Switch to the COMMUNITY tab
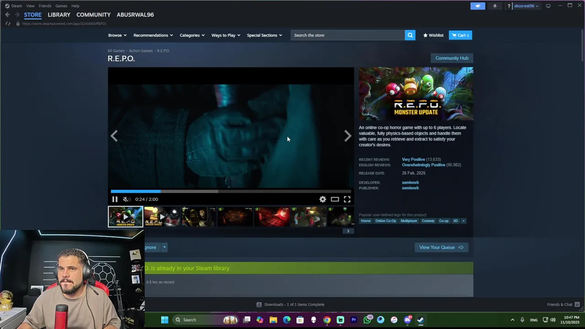The height and width of the screenshot is (329, 585). tap(93, 15)
